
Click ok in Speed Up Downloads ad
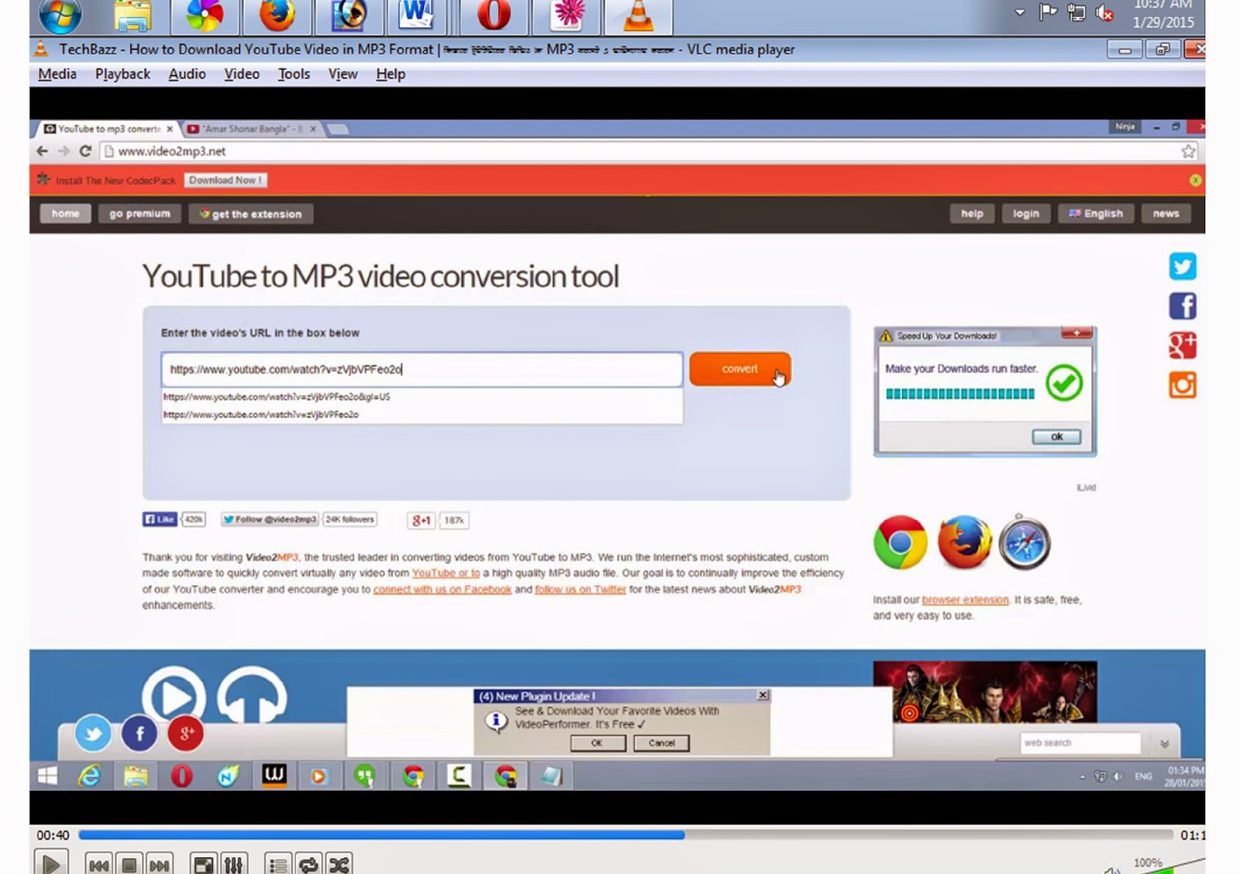point(1056,437)
